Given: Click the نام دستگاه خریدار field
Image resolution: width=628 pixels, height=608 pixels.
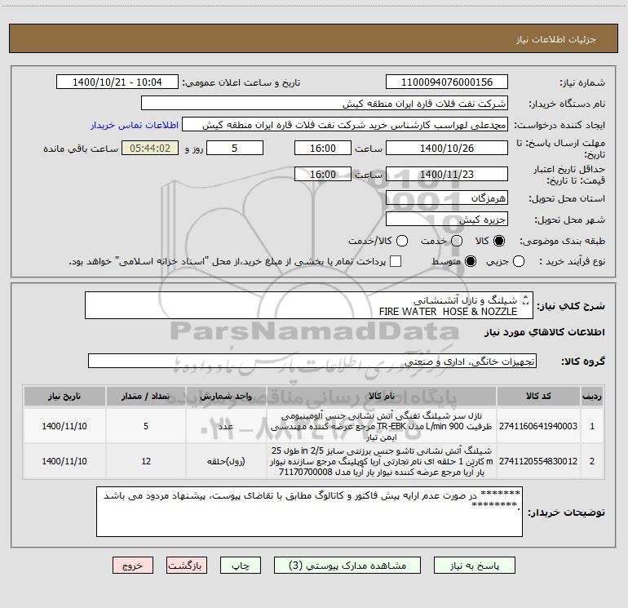Looking at the screenshot, I should click(325, 104).
